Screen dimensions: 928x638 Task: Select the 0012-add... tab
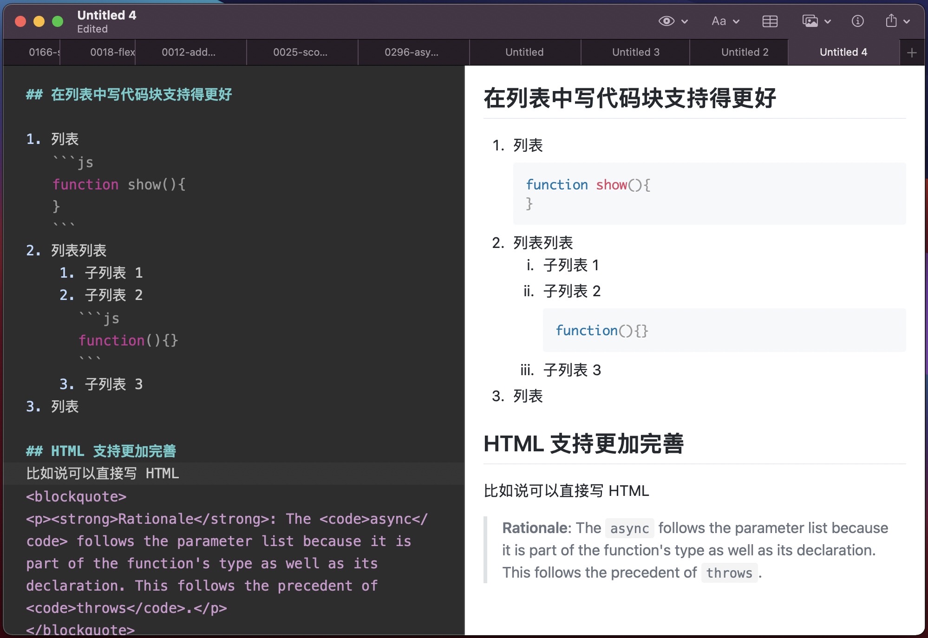tap(189, 52)
